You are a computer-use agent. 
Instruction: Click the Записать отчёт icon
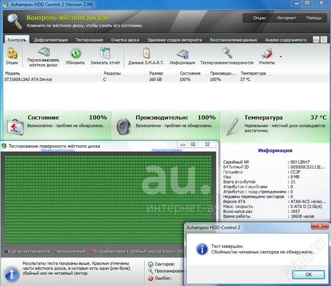pos(105,53)
